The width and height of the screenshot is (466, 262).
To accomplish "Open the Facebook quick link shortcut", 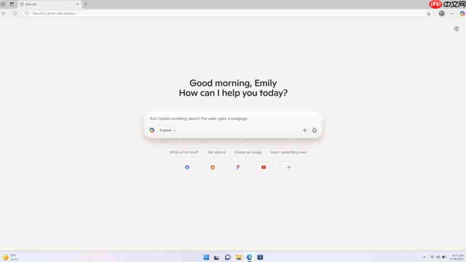I will coord(187,168).
